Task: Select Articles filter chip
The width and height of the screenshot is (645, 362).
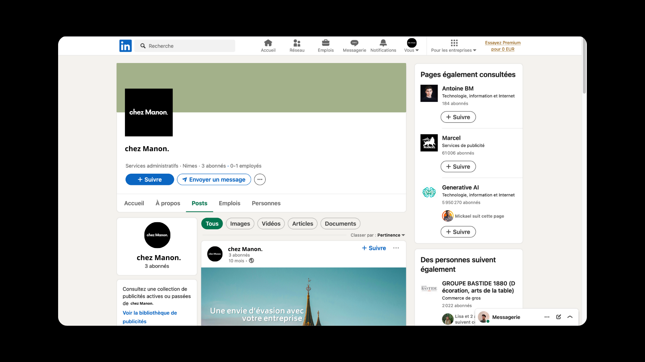Action: pos(303,224)
